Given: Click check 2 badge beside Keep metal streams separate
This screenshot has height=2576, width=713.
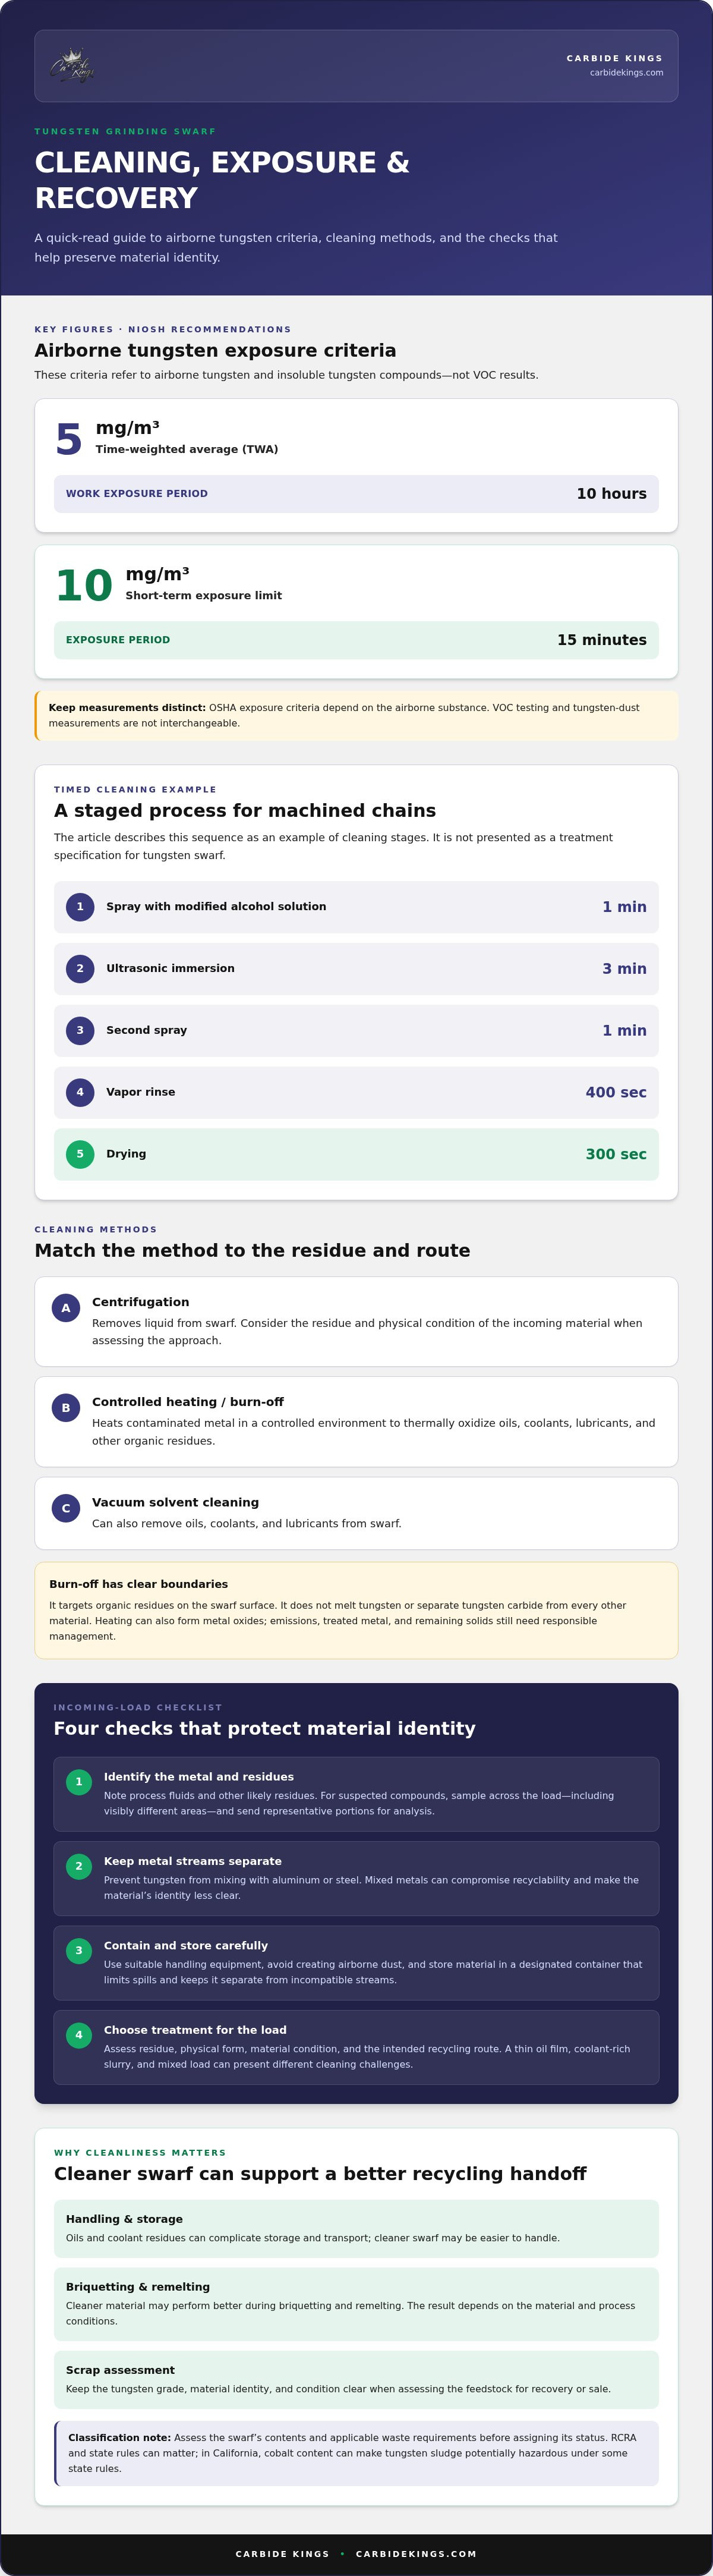Looking at the screenshot, I should click(x=79, y=1866).
